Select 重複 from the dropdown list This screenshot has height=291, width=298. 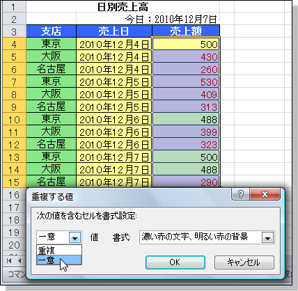(59, 250)
